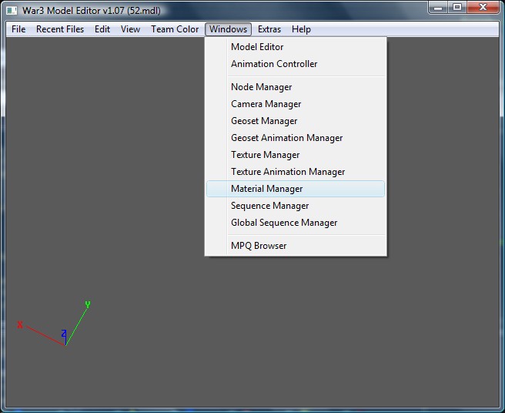The image size is (505, 413).
Task: Select Global Sequence Manager
Action: [296, 223]
